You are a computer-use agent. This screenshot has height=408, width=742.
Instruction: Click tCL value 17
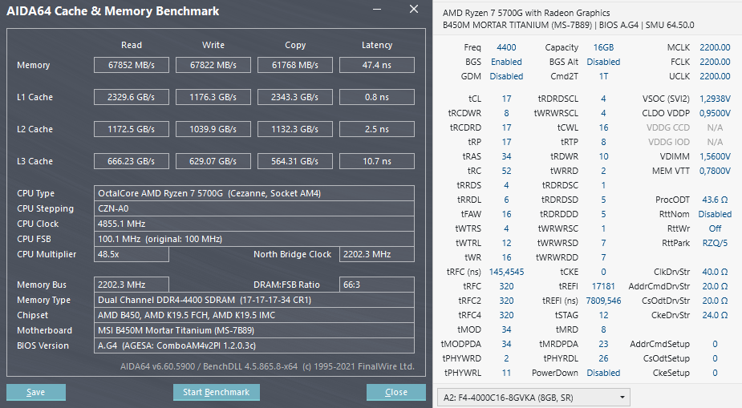point(506,99)
